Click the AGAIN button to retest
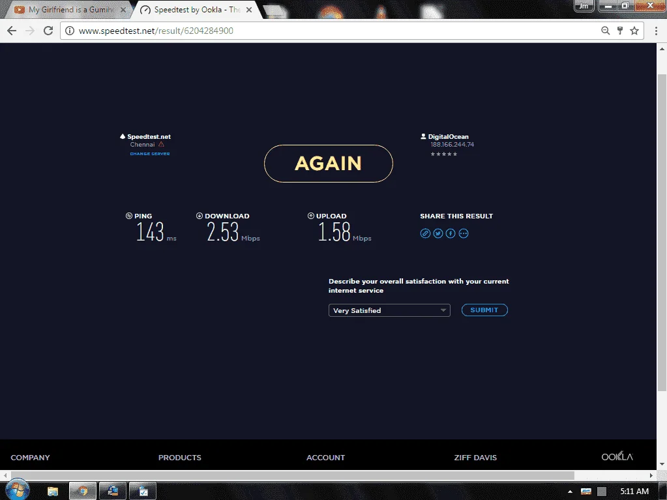The width and height of the screenshot is (667, 500). pyautogui.click(x=329, y=164)
